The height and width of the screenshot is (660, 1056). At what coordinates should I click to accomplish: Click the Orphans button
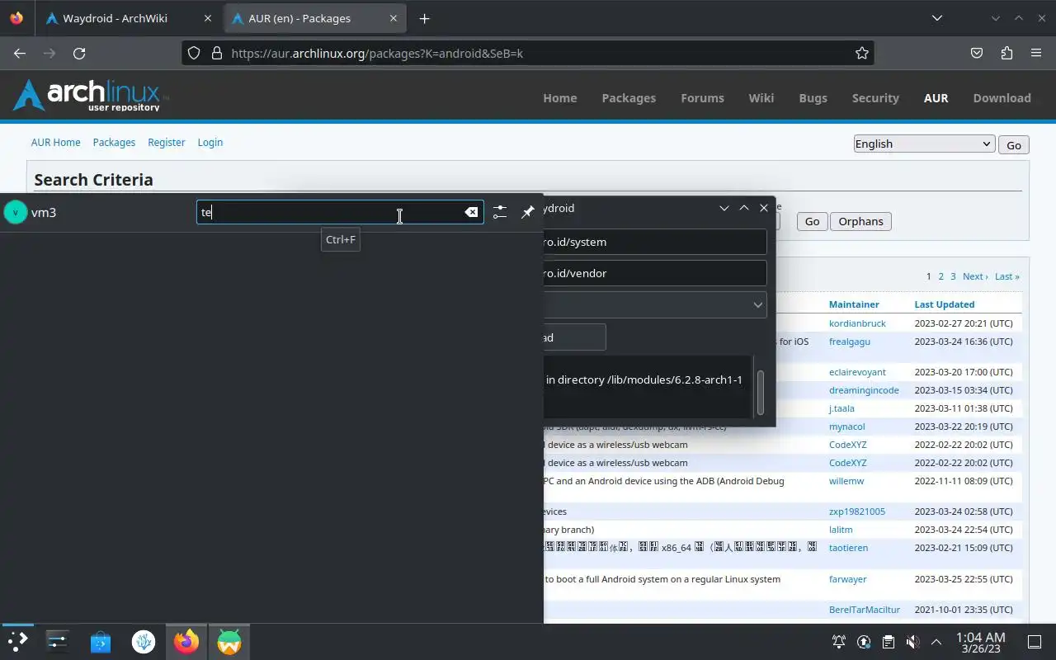click(x=860, y=221)
